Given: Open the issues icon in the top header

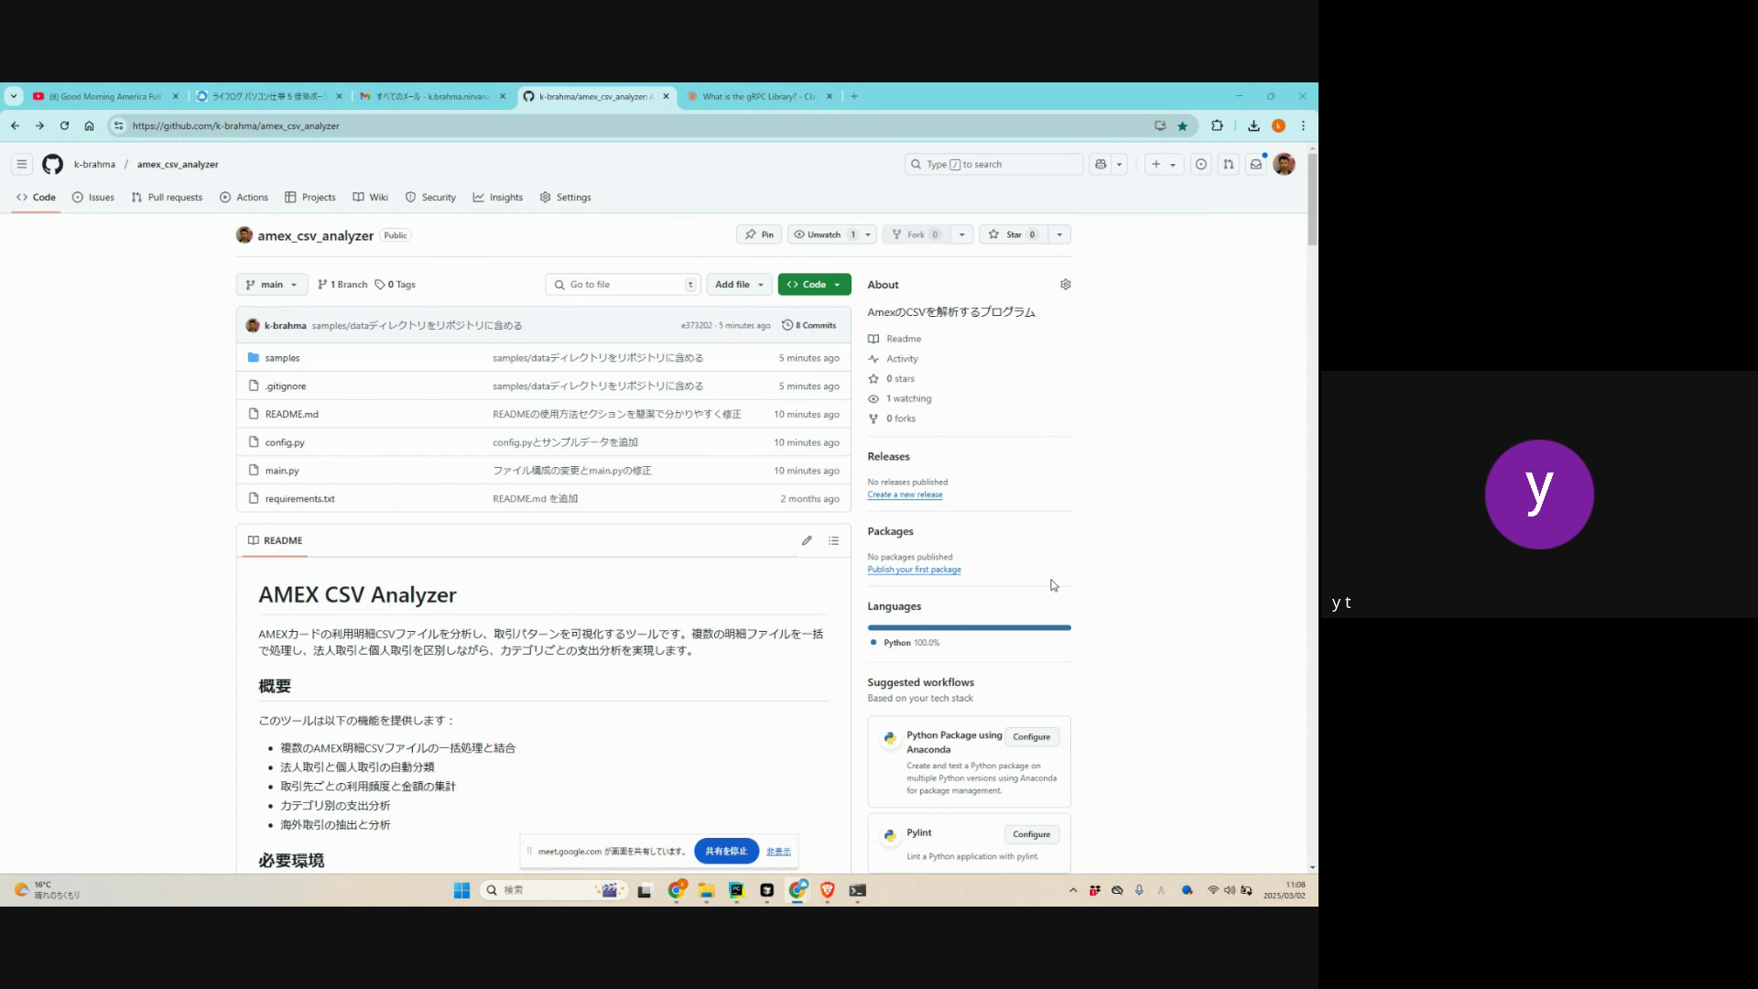Looking at the screenshot, I should (x=1201, y=165).
